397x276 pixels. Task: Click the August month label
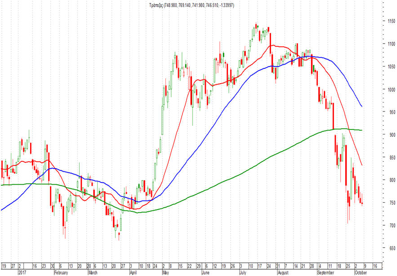(x=283, y=273)
